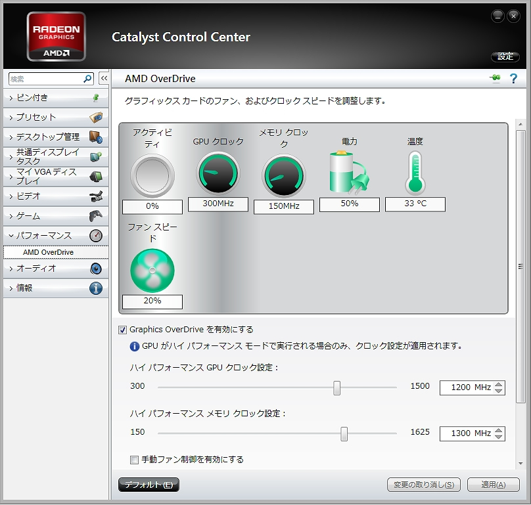The image size is (531, 505).
Task: Click the 50% power value
Action: [350, 204]
